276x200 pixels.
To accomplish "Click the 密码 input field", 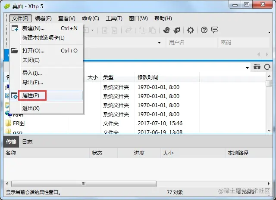I will (x=244, y=42).
